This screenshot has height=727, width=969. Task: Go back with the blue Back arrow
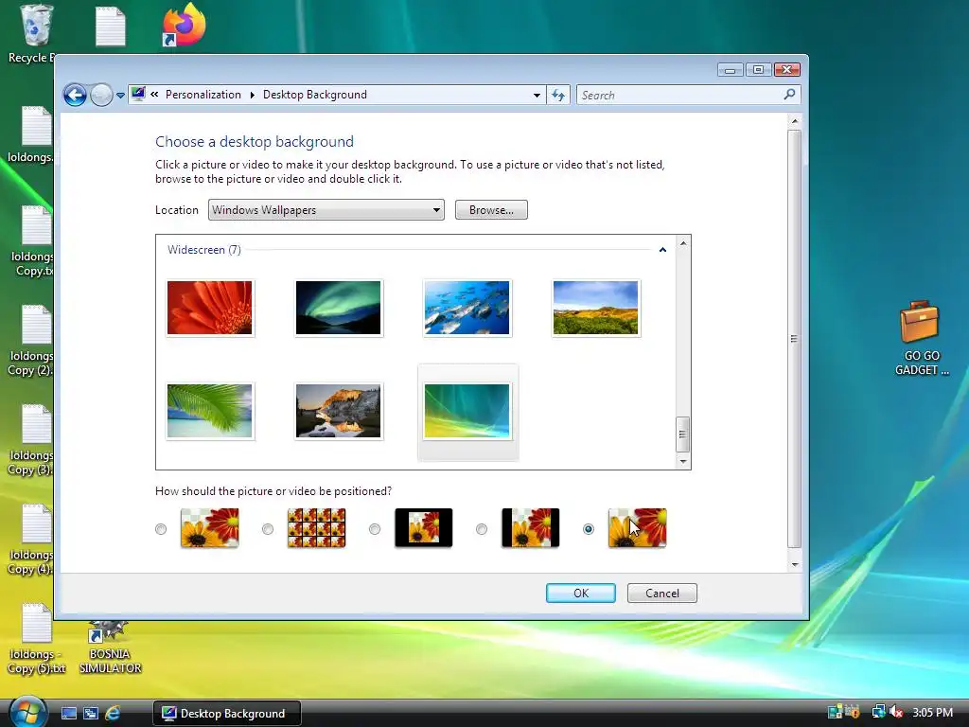[75, 96]
